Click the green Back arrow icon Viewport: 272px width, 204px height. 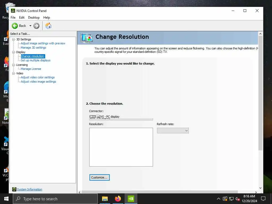coord(15,26)
